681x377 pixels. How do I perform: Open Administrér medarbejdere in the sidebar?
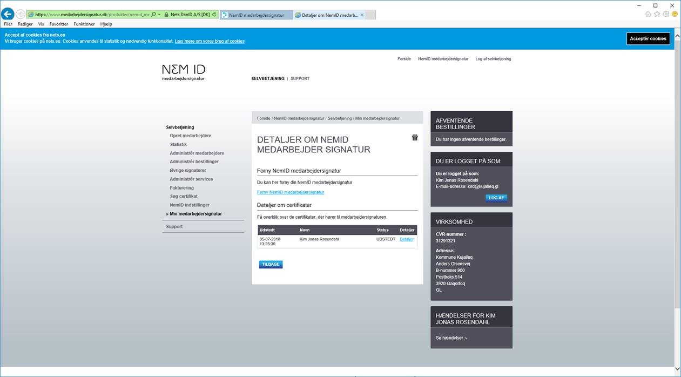197,153
